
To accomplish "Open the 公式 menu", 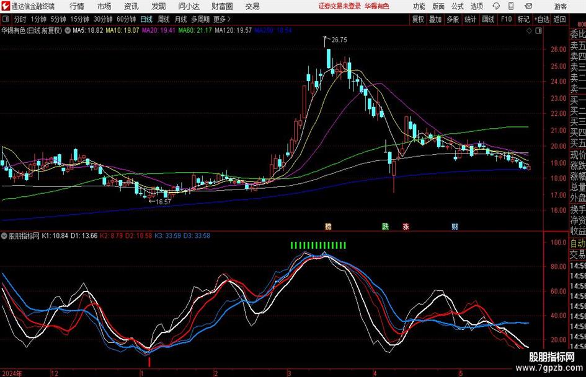I will [x=457, y=6].
